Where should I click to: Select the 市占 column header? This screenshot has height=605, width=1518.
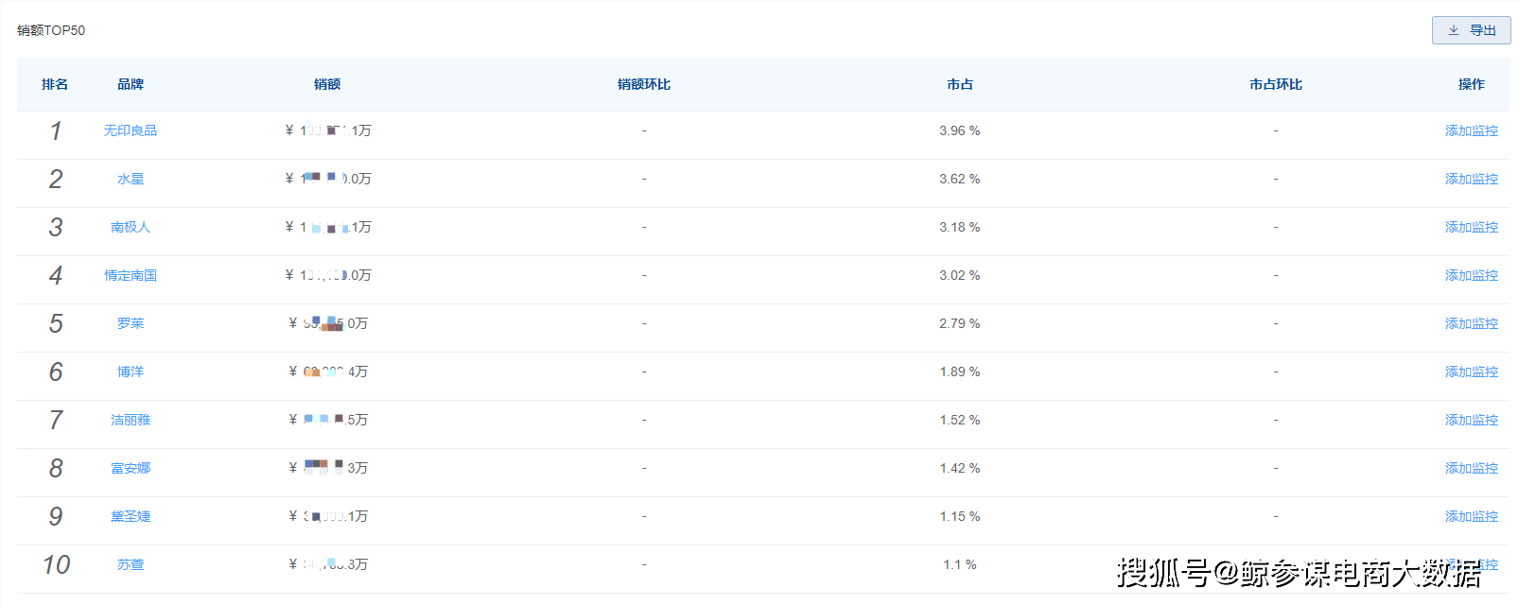[x=960, y=84]
